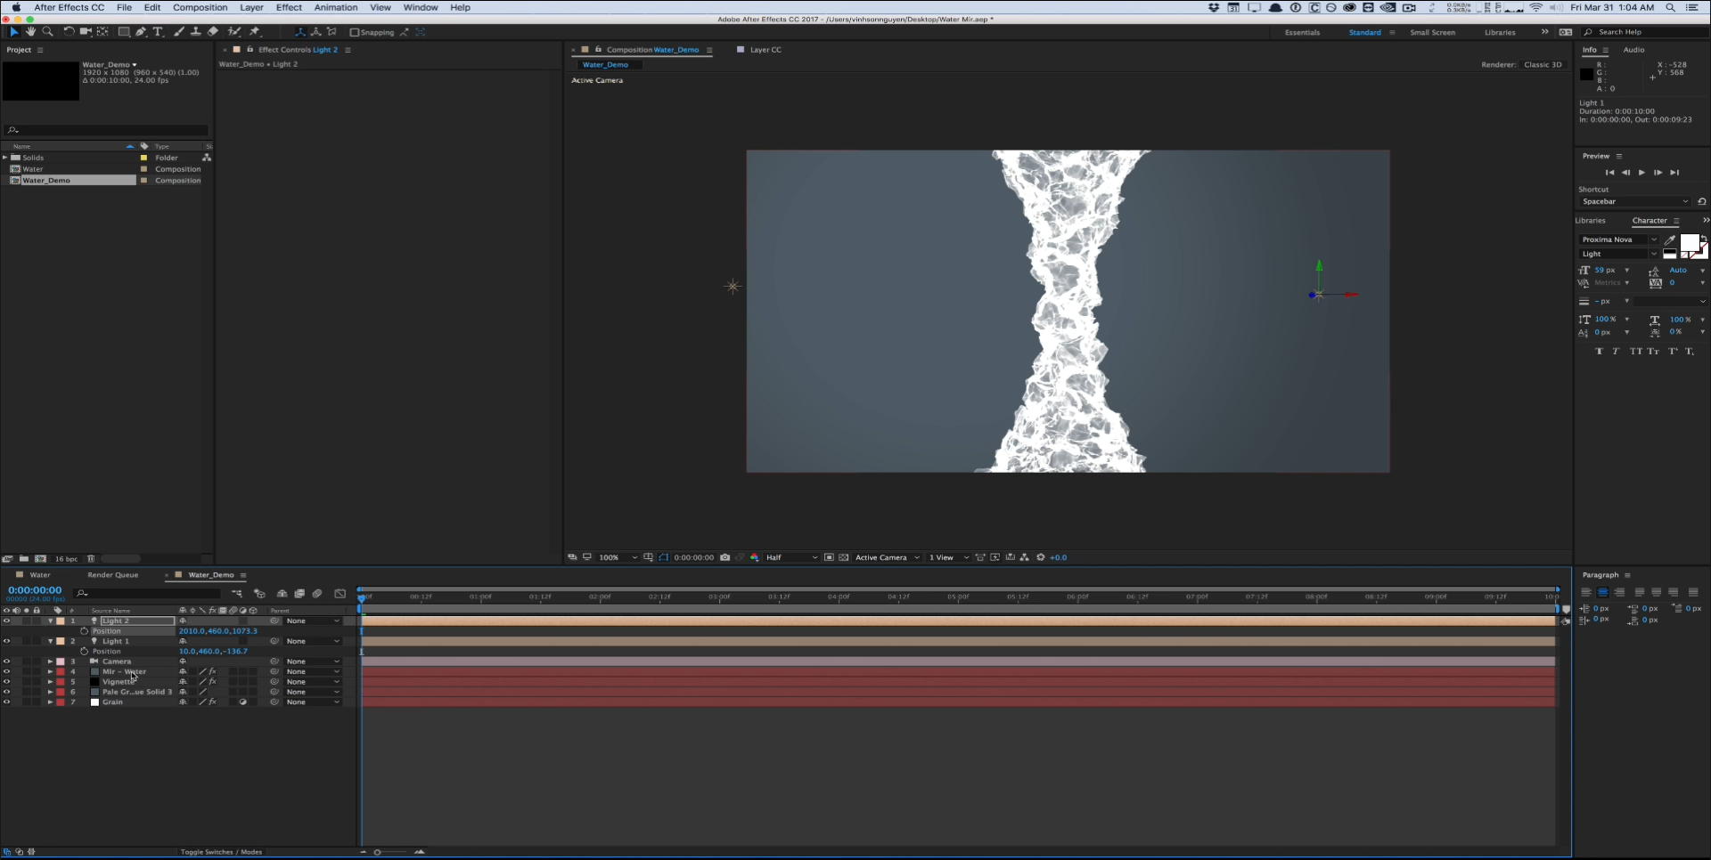Open viewer magnification 100% dropdown
This screenshot has width=1711, height=860.
pyautogui.click(x=618, y=557)
